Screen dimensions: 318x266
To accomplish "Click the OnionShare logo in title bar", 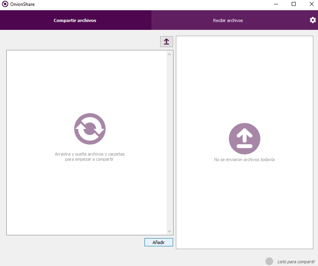I will [5, 4].
